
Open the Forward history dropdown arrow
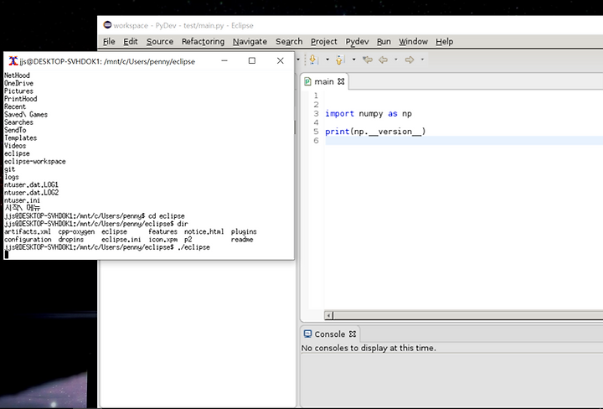click(422, 60)
